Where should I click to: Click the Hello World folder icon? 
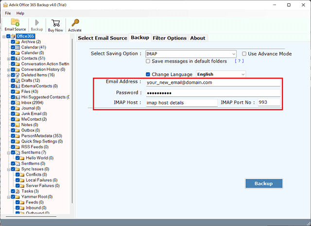coord(22,158)
